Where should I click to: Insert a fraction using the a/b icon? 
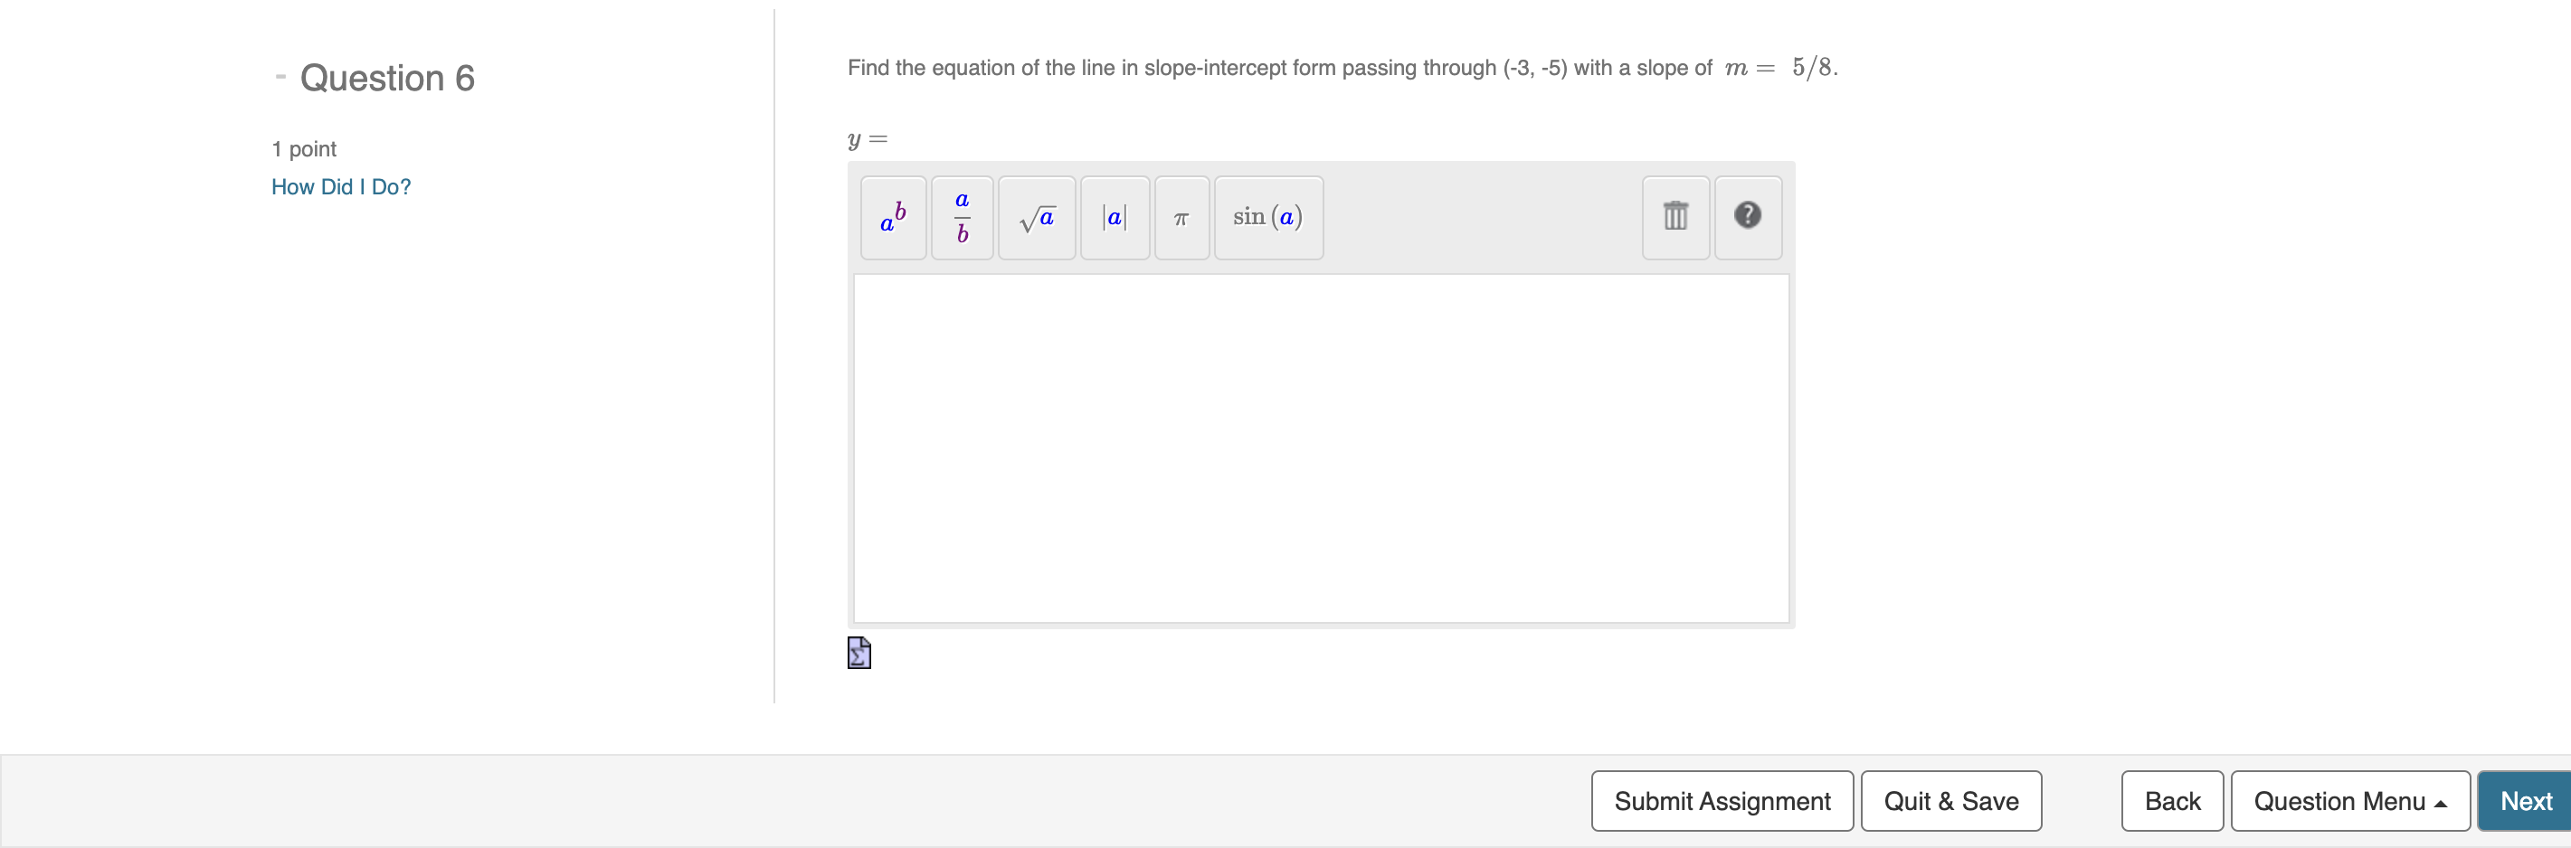point(960,218)
